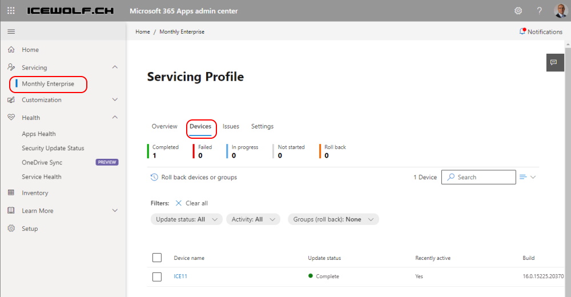Open the help question mark icon

coord(540,11)
